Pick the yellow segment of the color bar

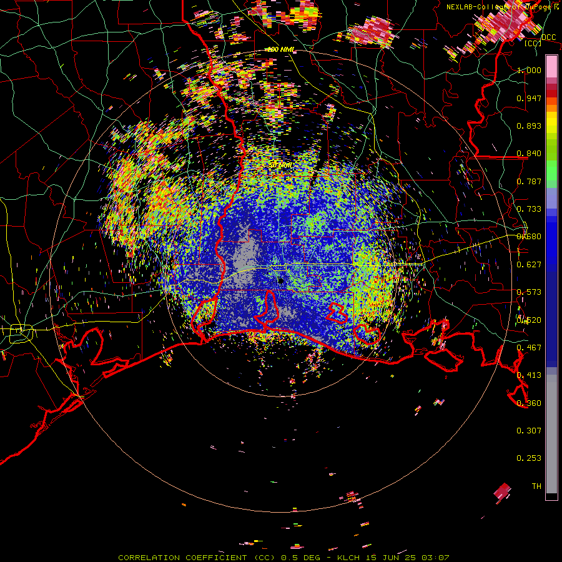551,122
